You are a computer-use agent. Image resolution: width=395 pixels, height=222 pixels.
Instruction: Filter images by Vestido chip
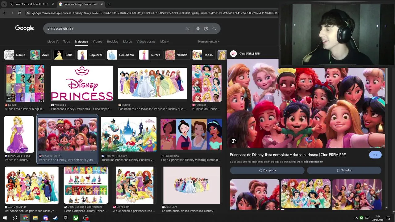(x=177, y=55)
